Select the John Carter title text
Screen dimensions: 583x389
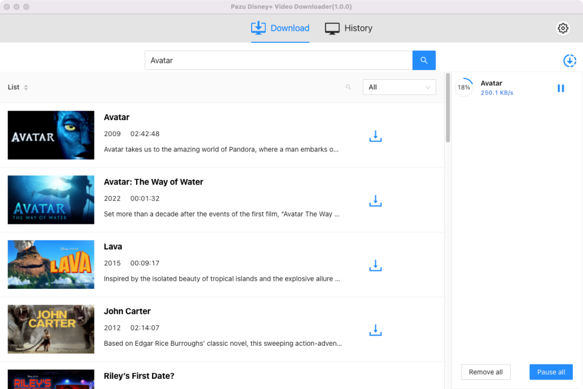(x=127, y=312)
